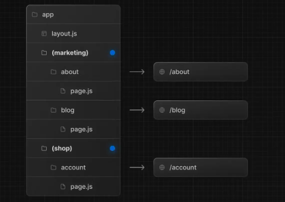Click the blue dot on the (shop) row
Screen dimensions: 285x202
click(x=113, y=148)
